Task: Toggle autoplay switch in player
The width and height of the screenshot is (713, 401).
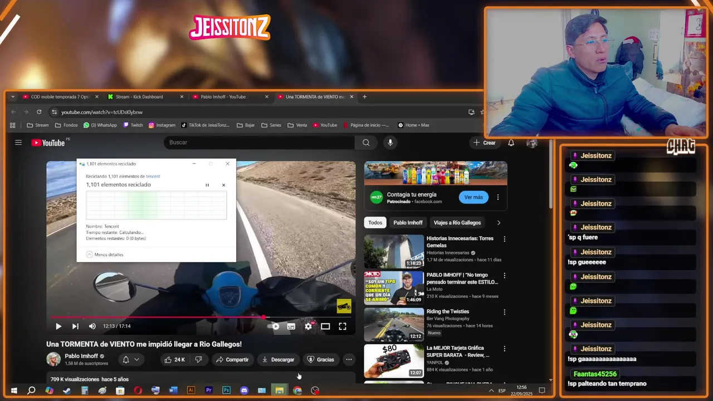Action: 274,326
